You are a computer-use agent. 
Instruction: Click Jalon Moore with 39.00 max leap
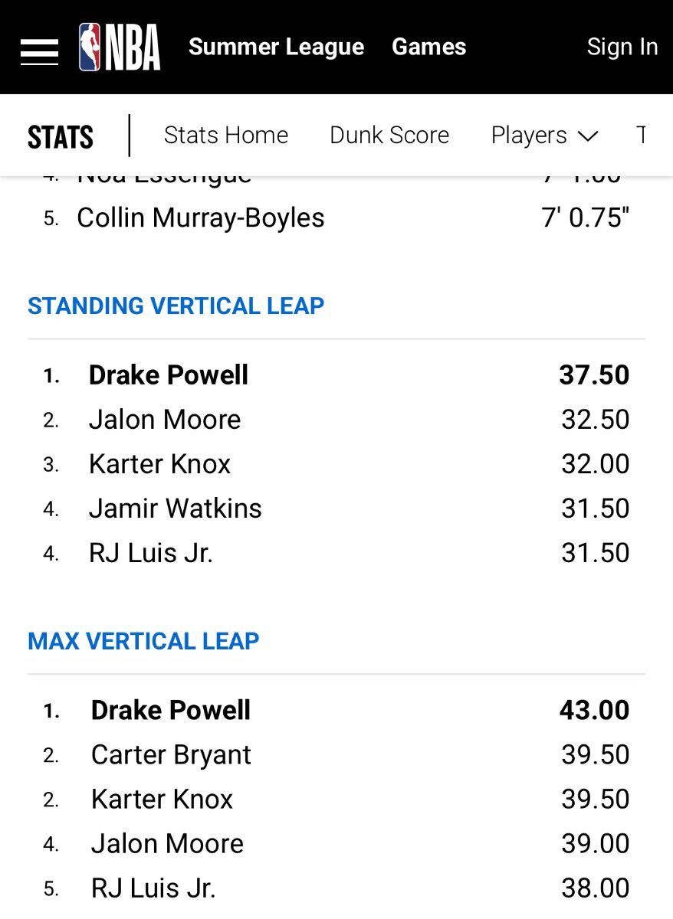(167, 844)
